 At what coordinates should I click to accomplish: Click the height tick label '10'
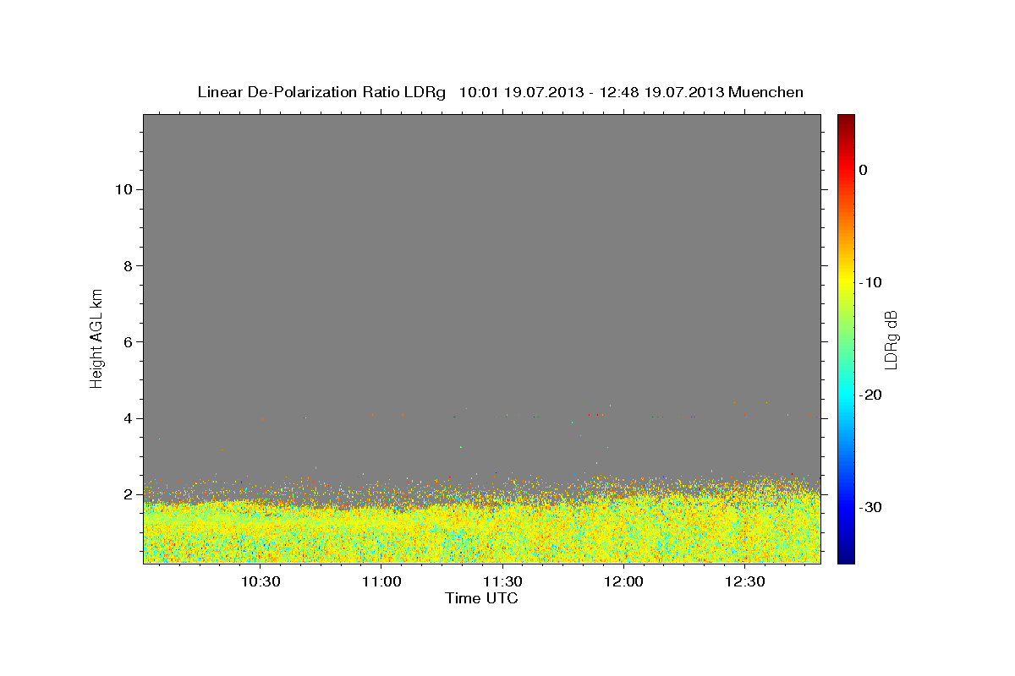pos(123,189)
